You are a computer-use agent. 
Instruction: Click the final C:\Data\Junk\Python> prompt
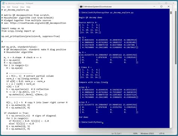pos(91,122)
